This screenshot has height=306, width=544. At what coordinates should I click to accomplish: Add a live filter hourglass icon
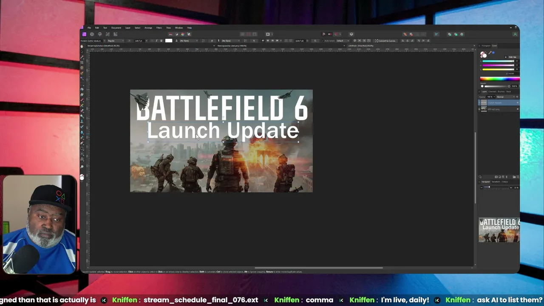(507, 177)
